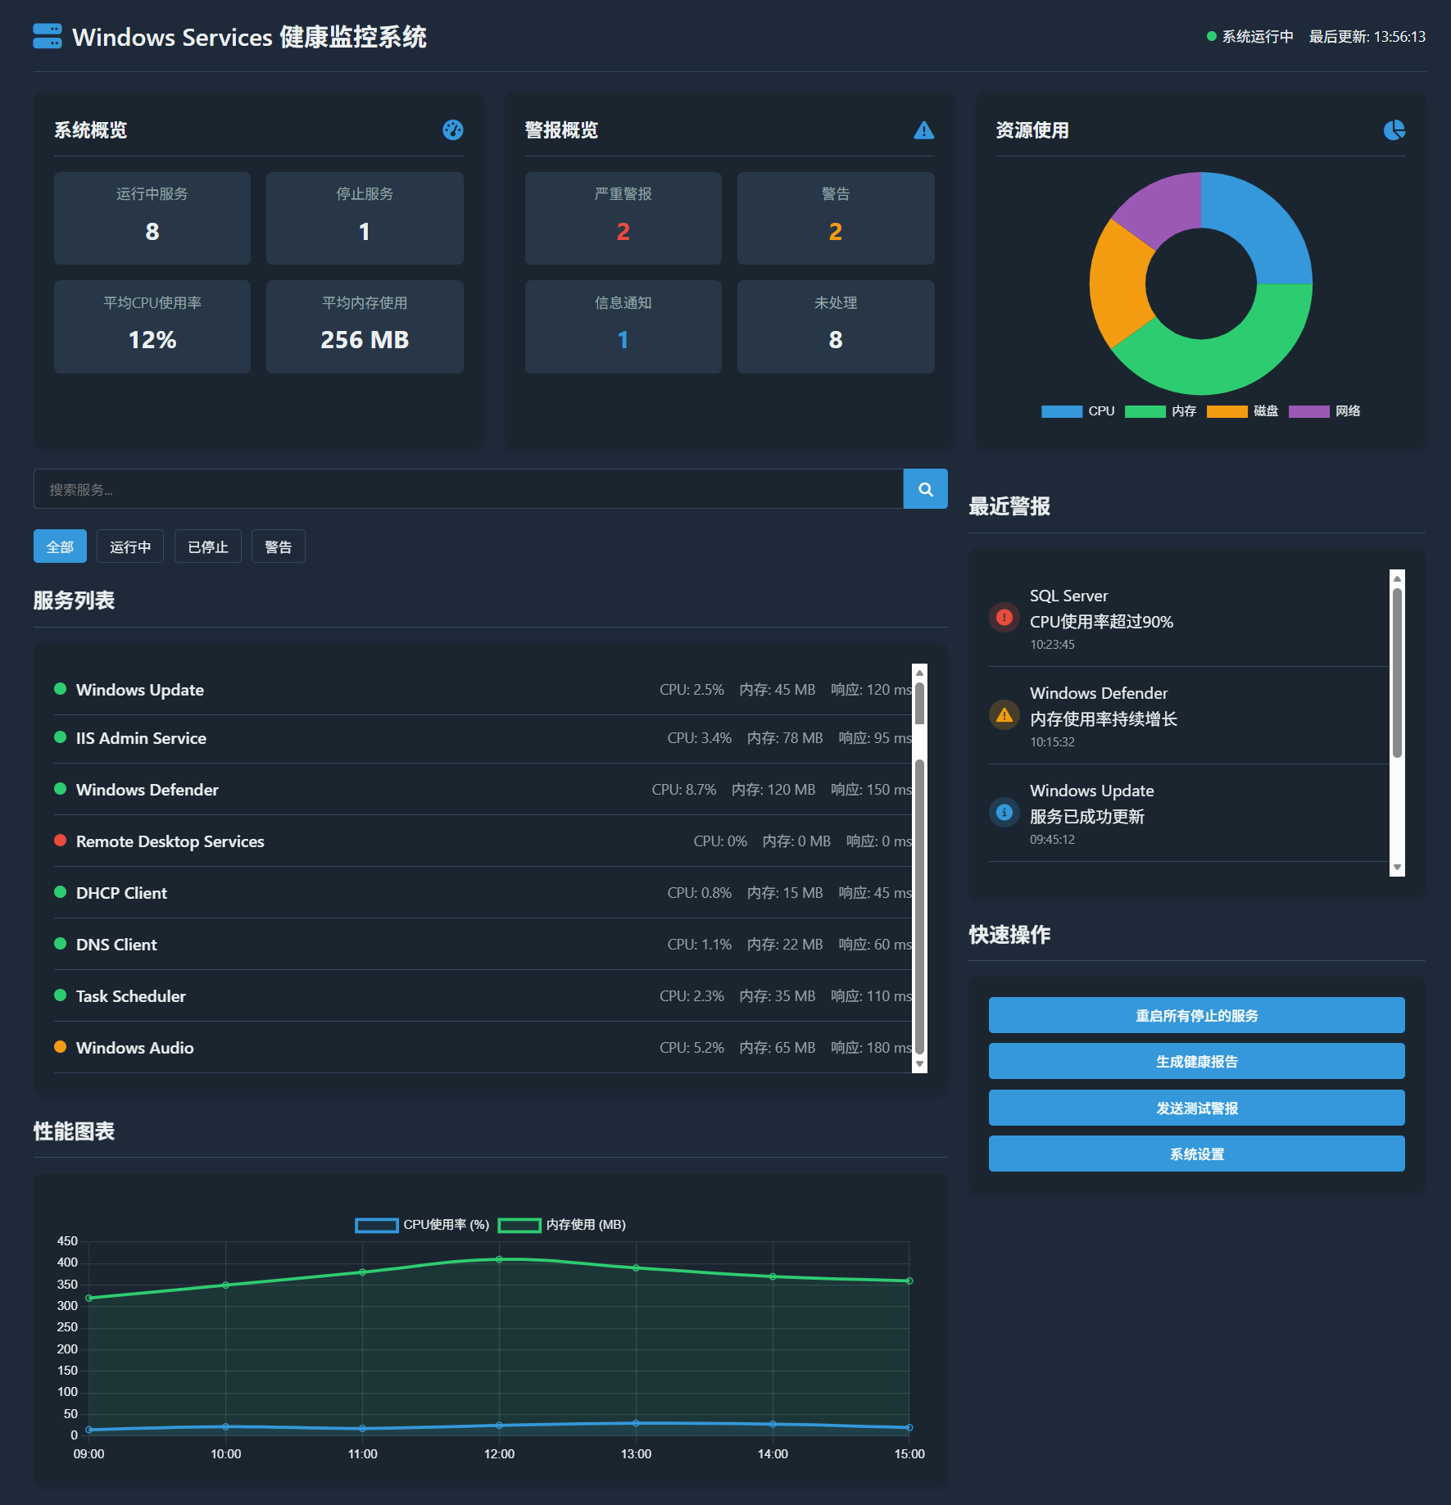The image size is (1451, 1505).
Task: Select the 已停止 filter tab
Action: coord(208,546)
